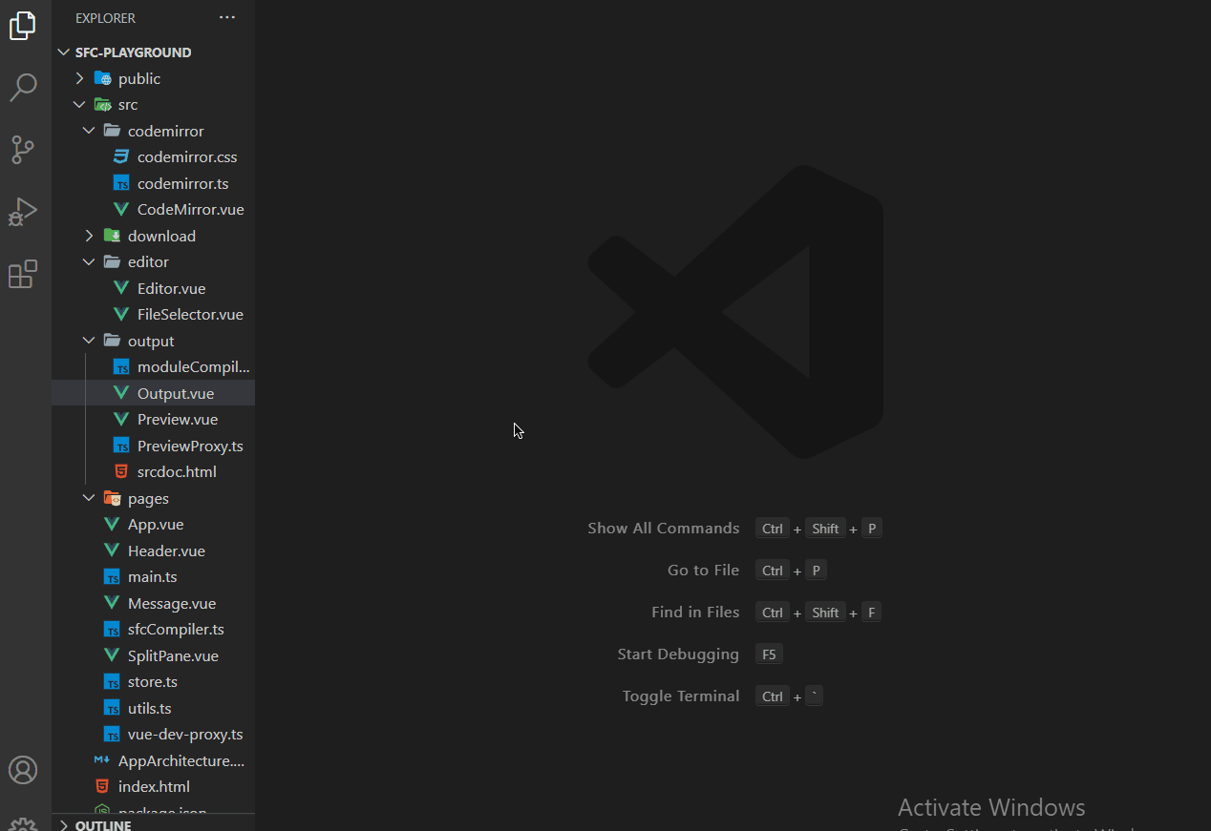This screenshot has width=1211, height=831.
Task: Click the markdown icon beside AppArchitecture file
Action: pyautogui.click(x=102, y=760)
